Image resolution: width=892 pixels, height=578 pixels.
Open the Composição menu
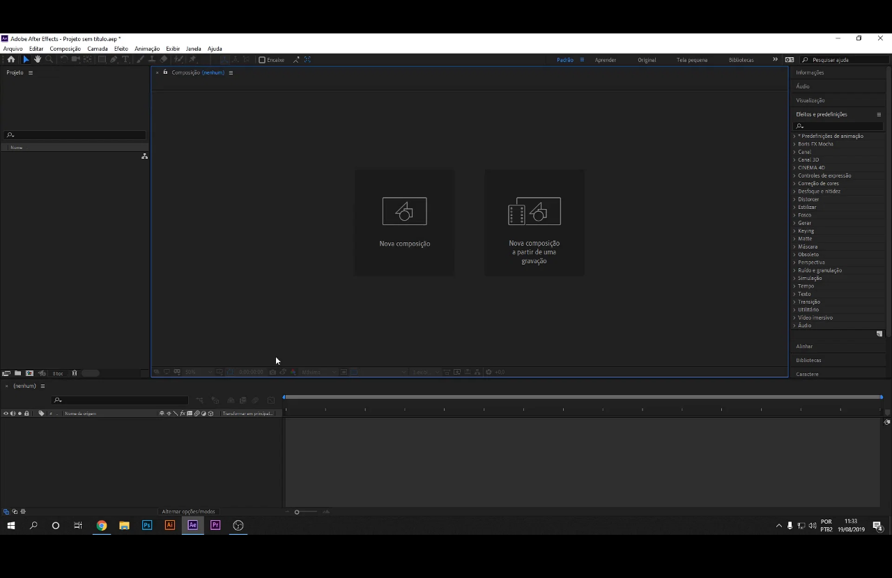[66, 49]
